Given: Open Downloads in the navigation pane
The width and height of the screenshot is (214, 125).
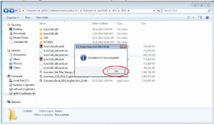Looking at the screenshot, I should (19, 33).
